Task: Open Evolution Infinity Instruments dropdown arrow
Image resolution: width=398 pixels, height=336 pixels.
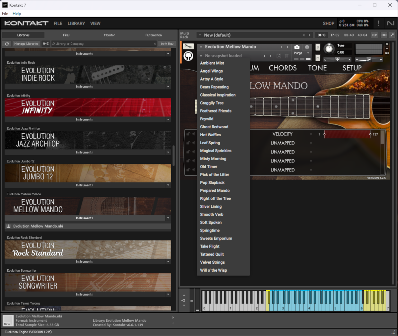Action: tap(168, 119)
